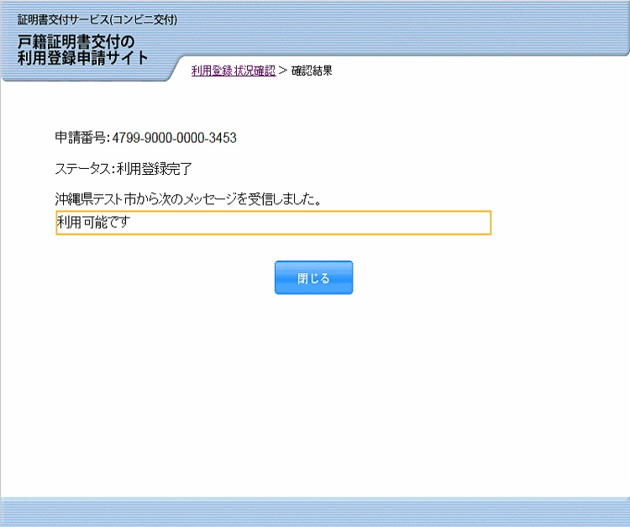Image resolution: width=630 pixels, height=527 pixels.
Task: Click the 証明書交付サービス(コンビニ交付) header text
Action: coord(97,20)
